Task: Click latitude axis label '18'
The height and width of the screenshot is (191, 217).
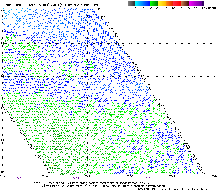Action: [x=2, y=43]
